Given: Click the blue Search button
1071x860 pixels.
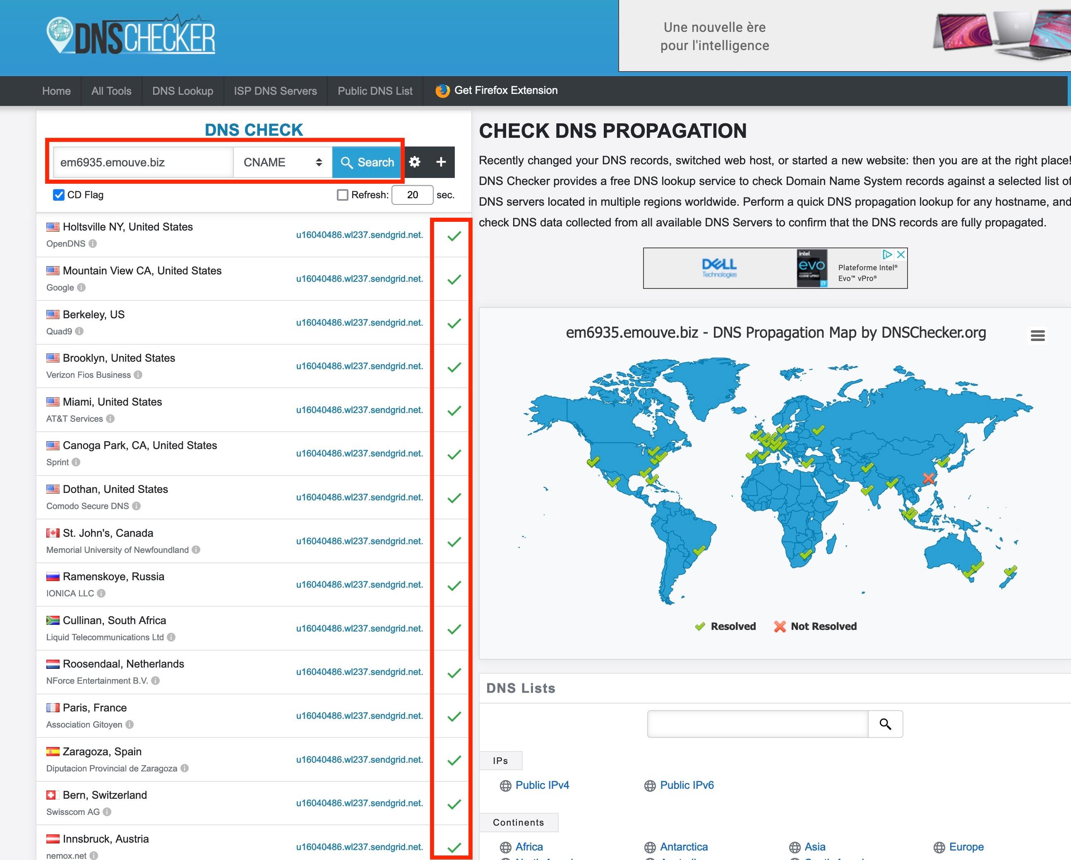Looking at the screenshot, I should pyautogui.click(x=367, y=162).
